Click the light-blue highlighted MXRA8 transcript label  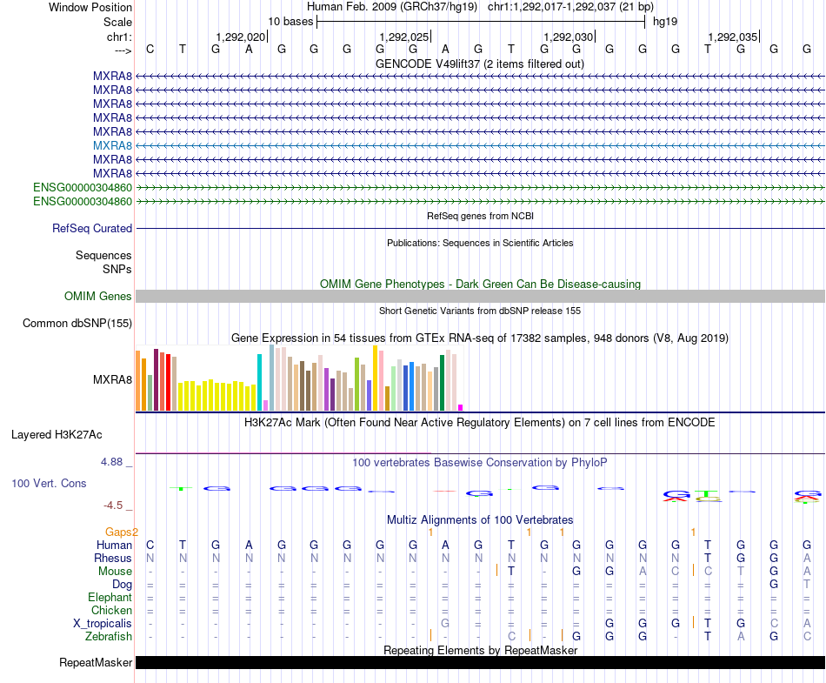(112, 145)
